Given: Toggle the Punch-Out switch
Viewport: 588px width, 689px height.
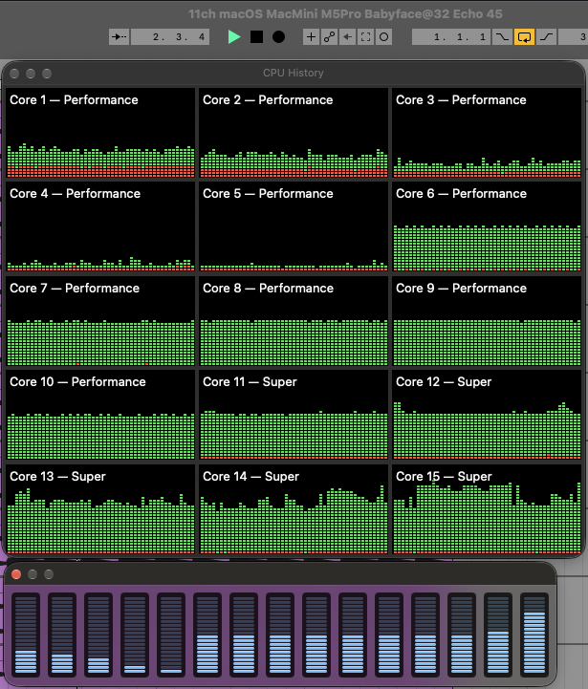Looking at the screenshot, I should pyautogui.click(x=546, y=37).
